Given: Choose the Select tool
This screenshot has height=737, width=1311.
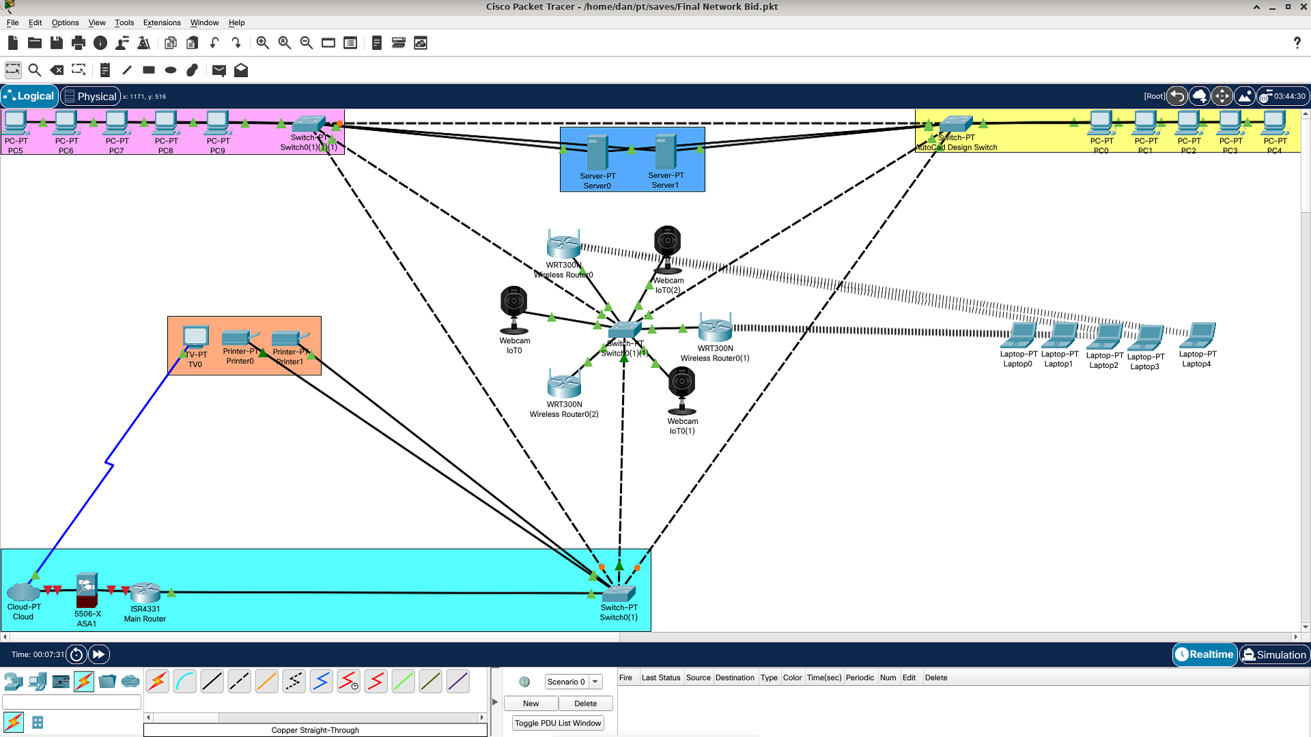Looking at the screenshot, I should click(13, 70).
